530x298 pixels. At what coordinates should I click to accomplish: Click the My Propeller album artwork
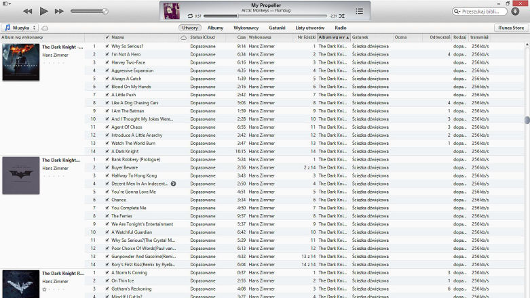pos(172,11)
